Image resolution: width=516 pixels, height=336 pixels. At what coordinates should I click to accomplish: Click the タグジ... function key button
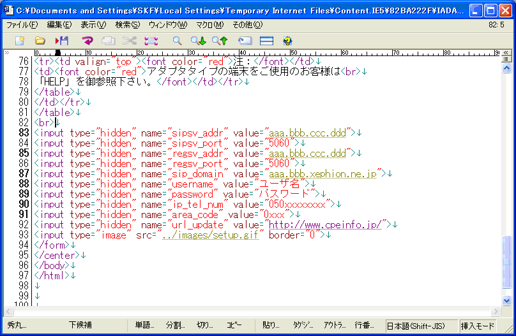pyautogui.click(x=303, y=325)
